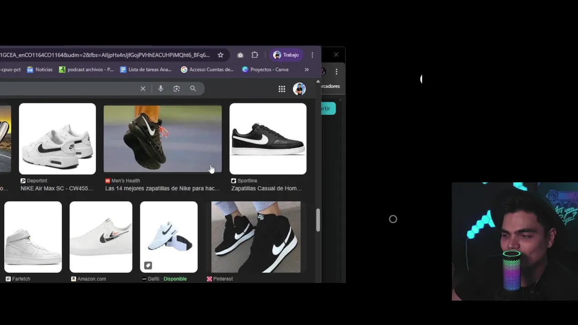Click 'Las 14 mejores zapatillas de Nike' title
Screen dimensions: 578x325
(163, 189)
